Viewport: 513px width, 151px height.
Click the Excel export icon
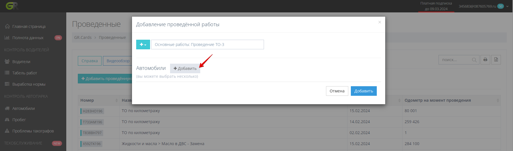(x=496, y=60)
